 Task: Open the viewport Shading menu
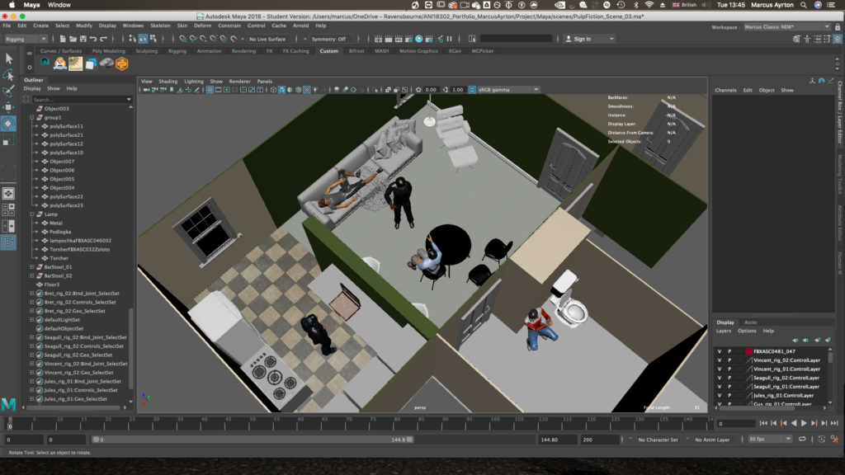click(x=168, y=82)
